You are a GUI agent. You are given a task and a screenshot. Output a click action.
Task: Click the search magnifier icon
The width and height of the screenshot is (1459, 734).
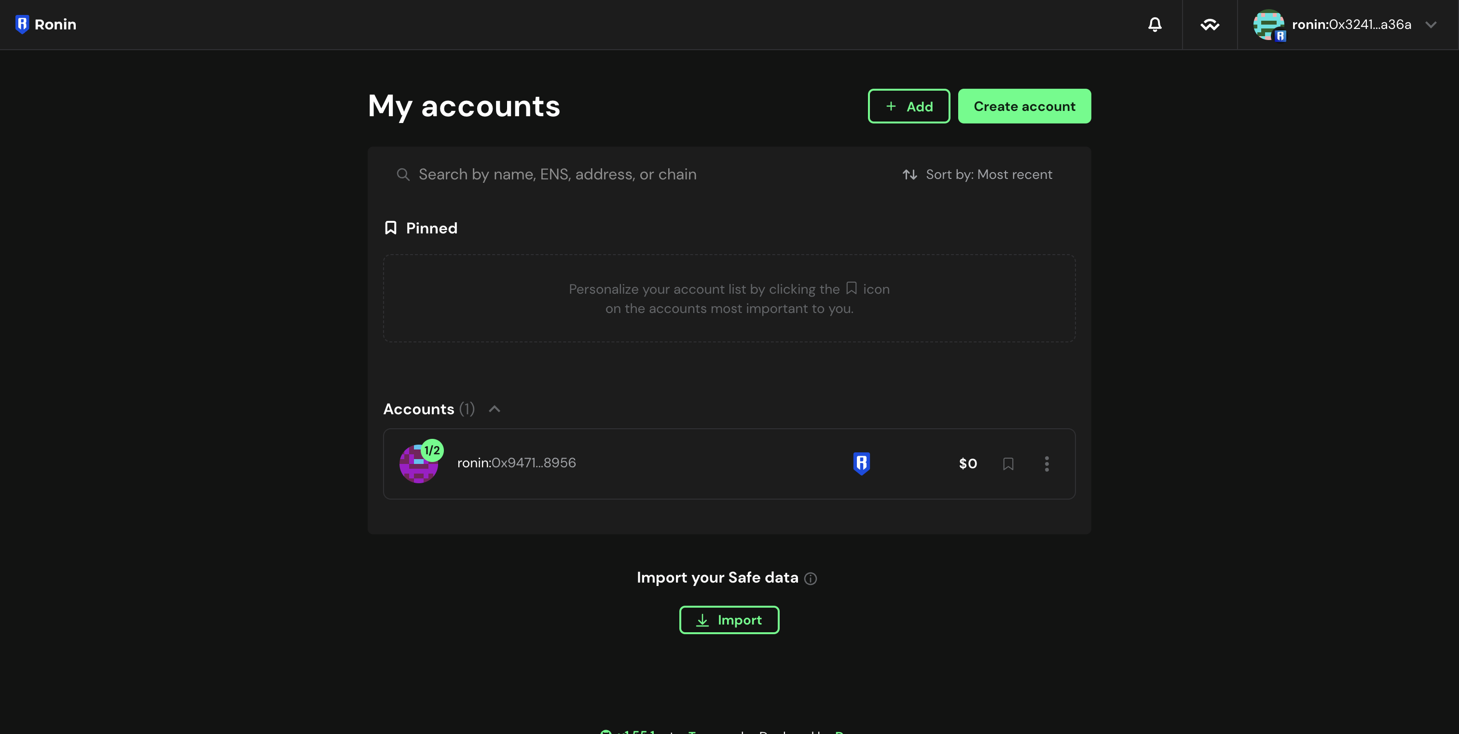point(403,174)
